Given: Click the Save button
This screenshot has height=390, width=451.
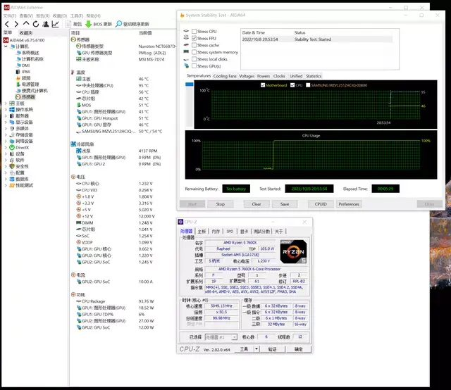Looking at the screenshot, I should [285, 204].
